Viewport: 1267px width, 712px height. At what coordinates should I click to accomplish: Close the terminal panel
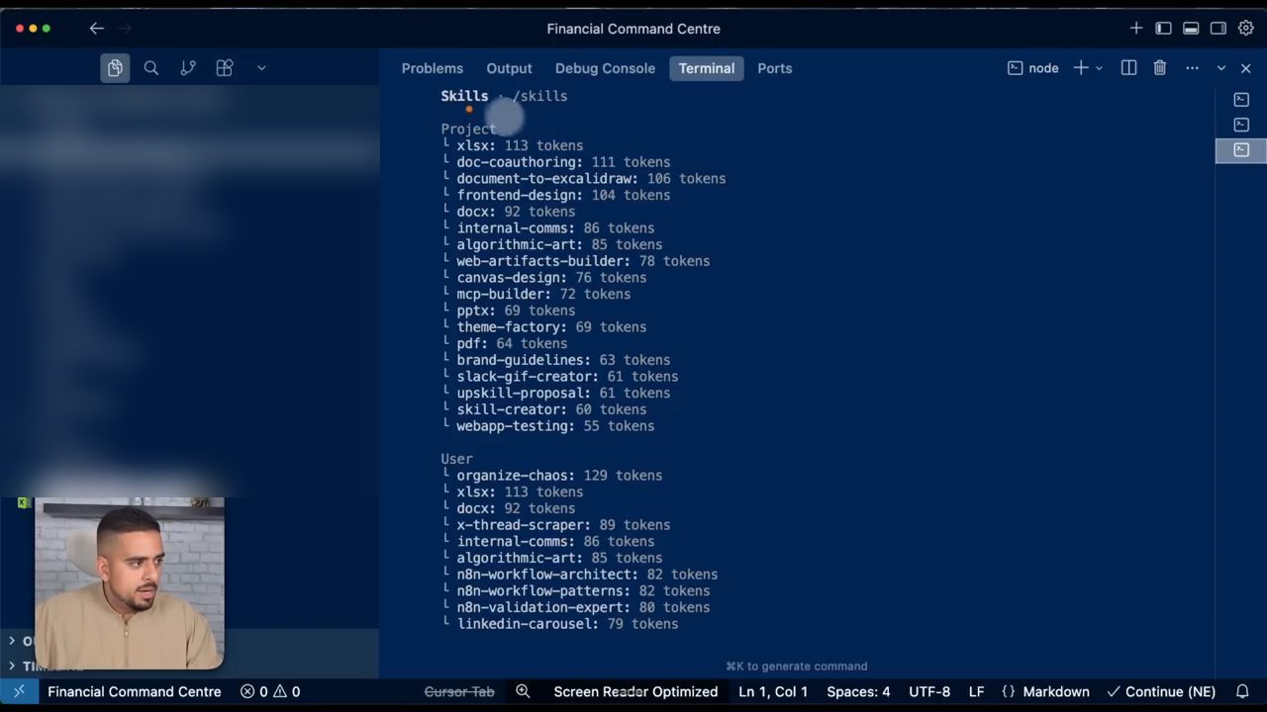pyautogui.click(x=1246, y=68)
